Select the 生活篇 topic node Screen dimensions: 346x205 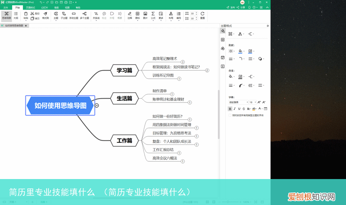pyautogui.click(x=125, y=99)
